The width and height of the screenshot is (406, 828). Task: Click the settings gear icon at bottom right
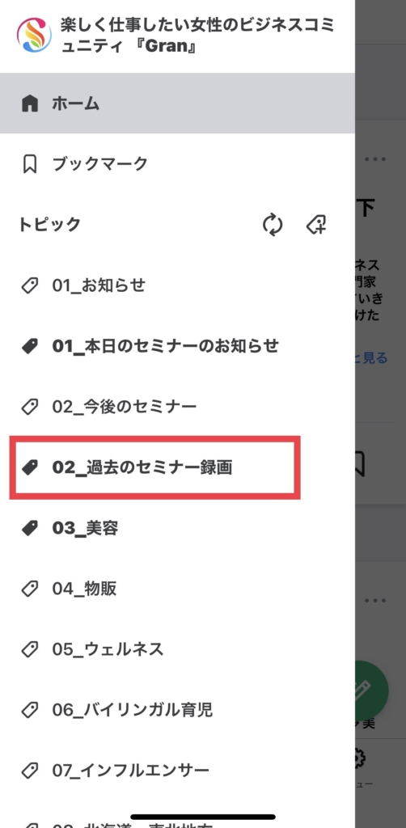coord(361,758)
